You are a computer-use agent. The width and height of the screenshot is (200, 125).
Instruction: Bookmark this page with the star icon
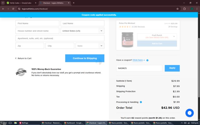click(x=177, y=9)
